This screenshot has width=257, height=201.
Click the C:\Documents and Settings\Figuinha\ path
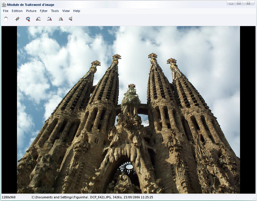[60, 197]
